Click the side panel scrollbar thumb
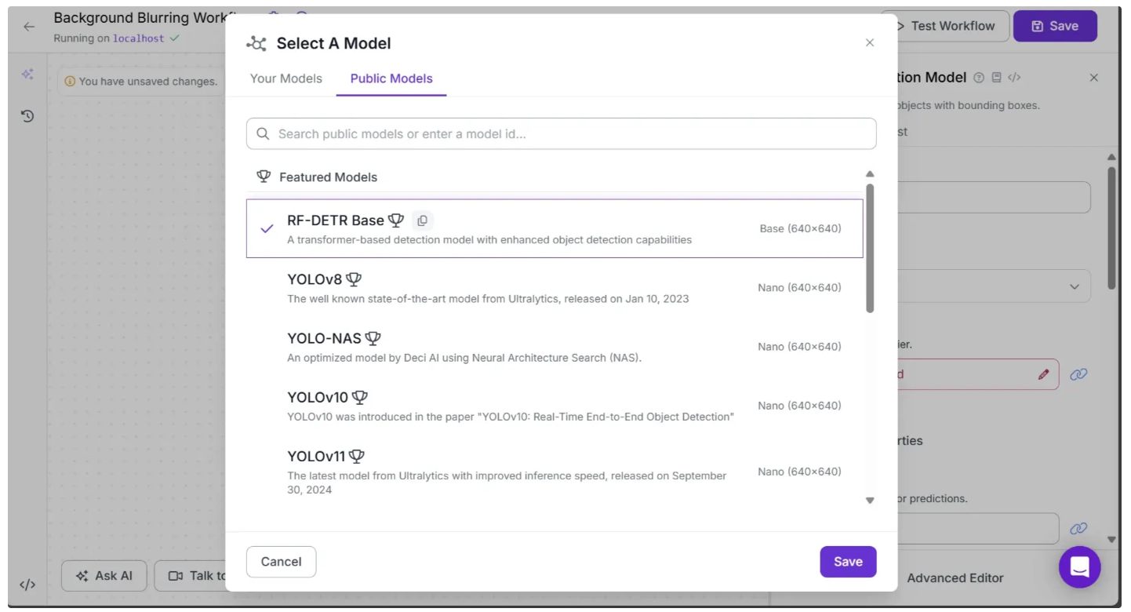This screenshot has width=1131, height=612. coord(1111,228)
